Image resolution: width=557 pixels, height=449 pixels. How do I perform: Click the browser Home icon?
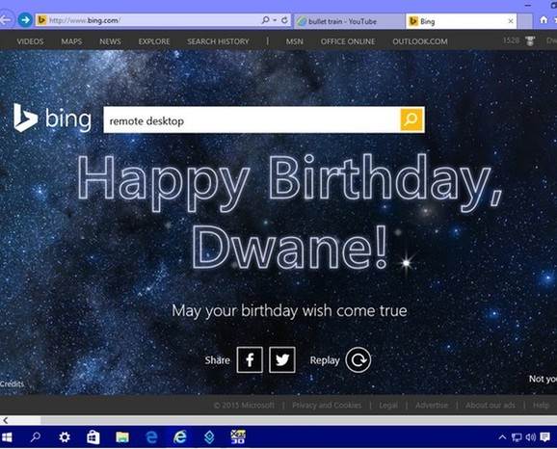tap(544, 20)
